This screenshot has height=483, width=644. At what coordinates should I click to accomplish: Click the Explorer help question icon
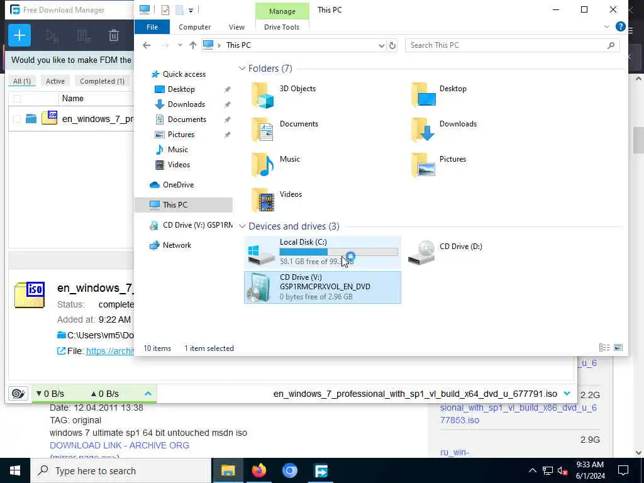coord(620,26)
